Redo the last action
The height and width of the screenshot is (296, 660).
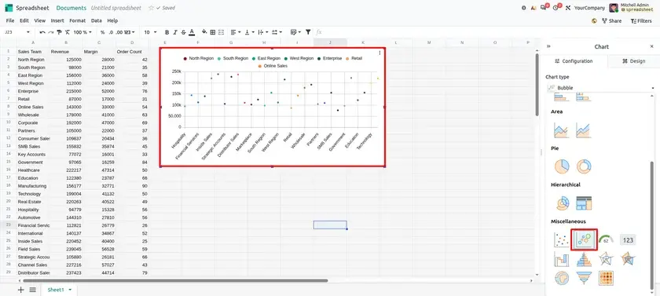[51, 32]
